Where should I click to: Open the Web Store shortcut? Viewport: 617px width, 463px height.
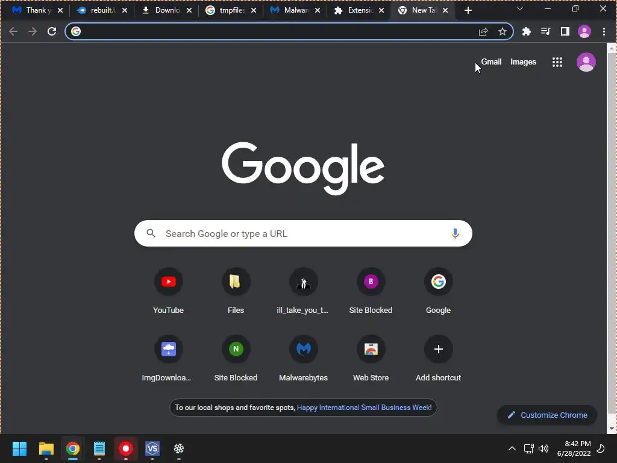click(x=371, y=358)
